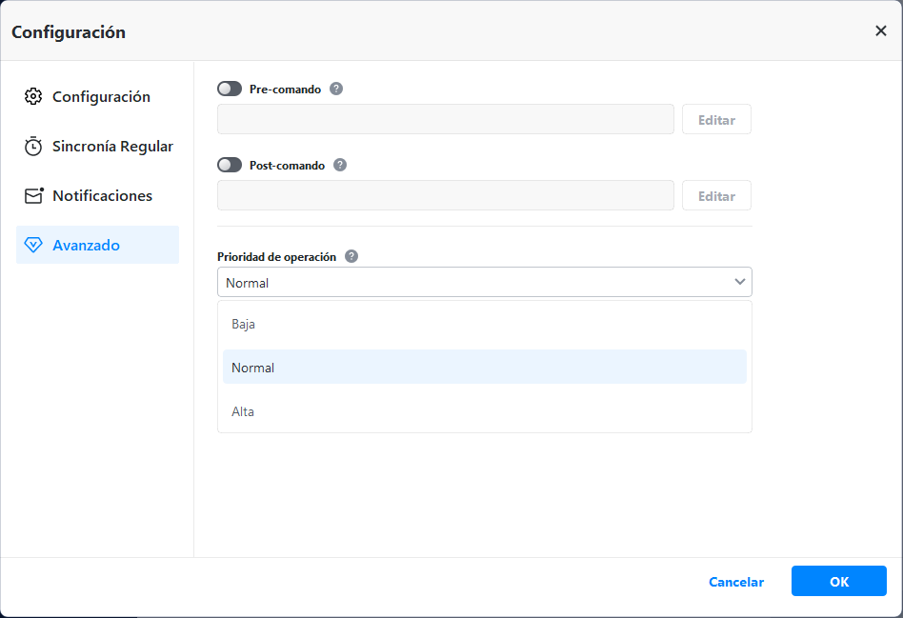903x618 pixels.
Task: Collapse the priority dropdown chevron arrow
Action: pos(739,282)
